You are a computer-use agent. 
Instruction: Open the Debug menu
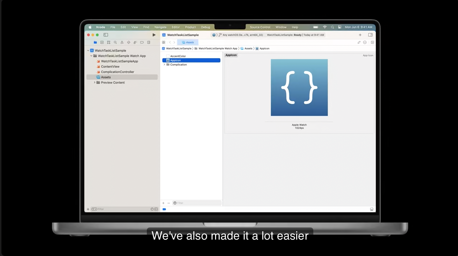point(205,27)
